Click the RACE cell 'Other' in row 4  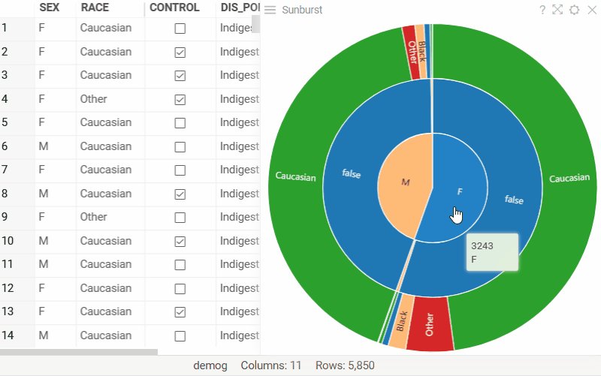(110, 99)
